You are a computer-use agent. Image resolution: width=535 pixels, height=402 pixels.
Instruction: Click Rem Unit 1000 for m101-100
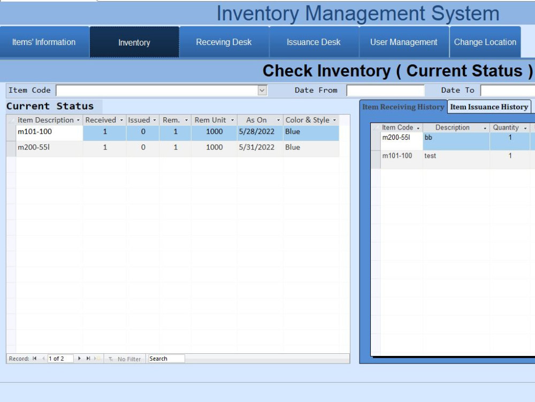(215, 133)
